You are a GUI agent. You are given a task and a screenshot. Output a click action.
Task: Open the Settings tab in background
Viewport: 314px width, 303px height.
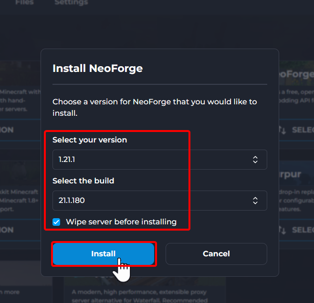(71, 2)
